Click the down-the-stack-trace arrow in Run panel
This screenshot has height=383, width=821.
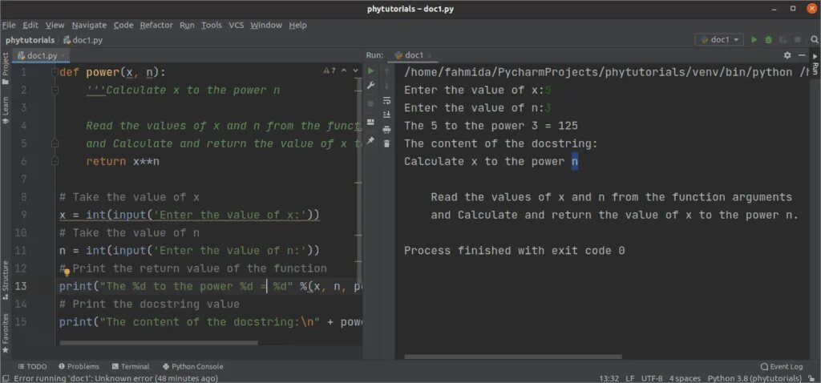[387, 85]
